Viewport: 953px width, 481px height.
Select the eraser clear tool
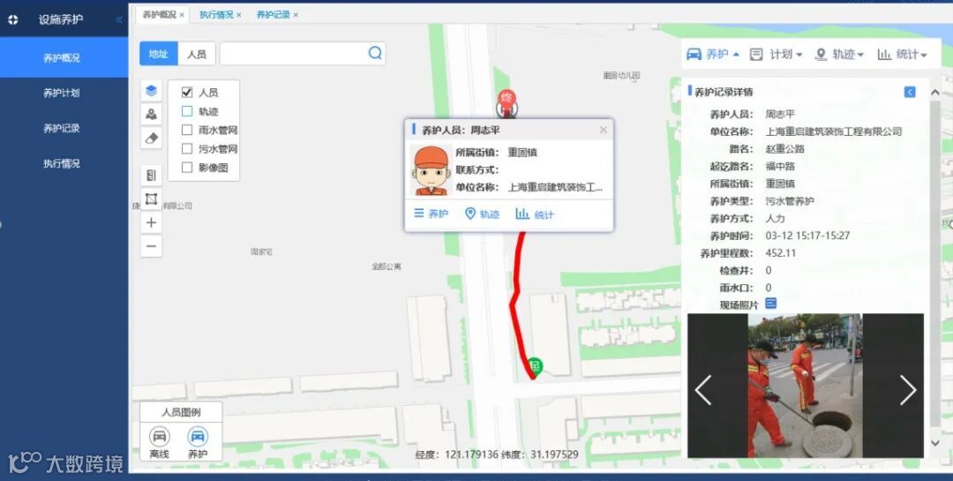[x=152, y=138]
